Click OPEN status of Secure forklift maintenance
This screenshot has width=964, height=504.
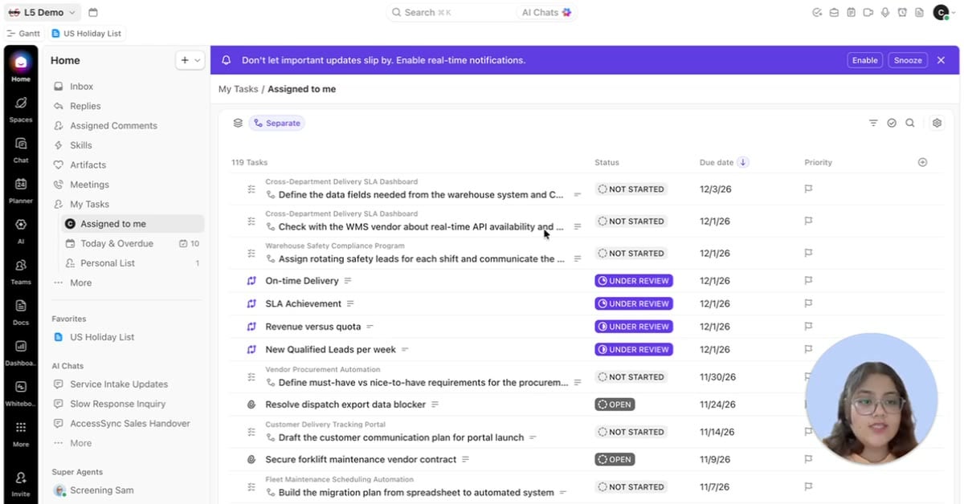(x=615, y=460)
